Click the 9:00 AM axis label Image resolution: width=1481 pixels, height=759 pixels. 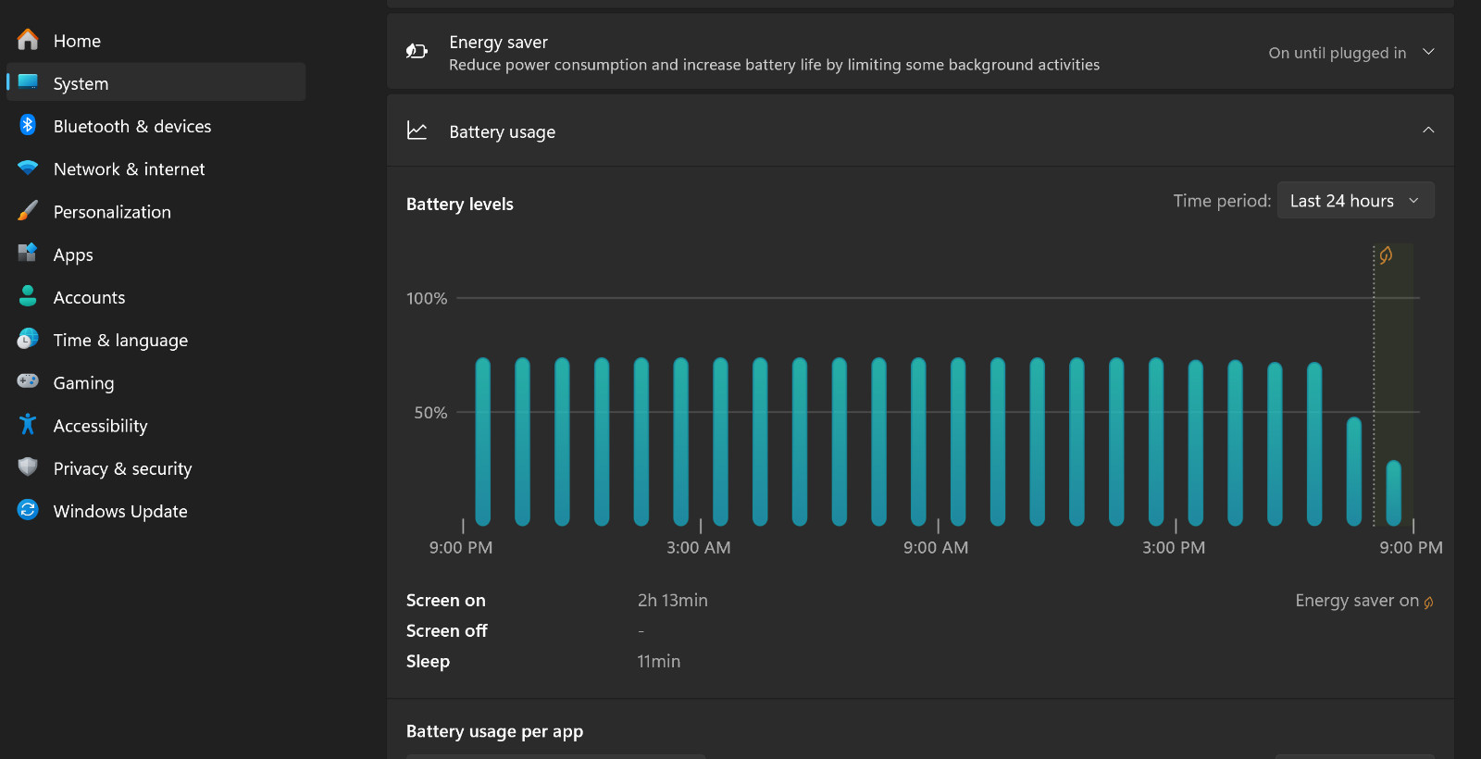coord(936,547)
